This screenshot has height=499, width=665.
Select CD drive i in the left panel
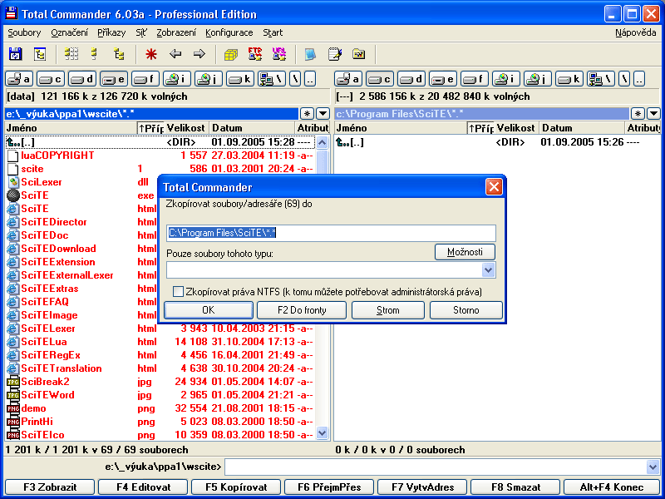177,79
